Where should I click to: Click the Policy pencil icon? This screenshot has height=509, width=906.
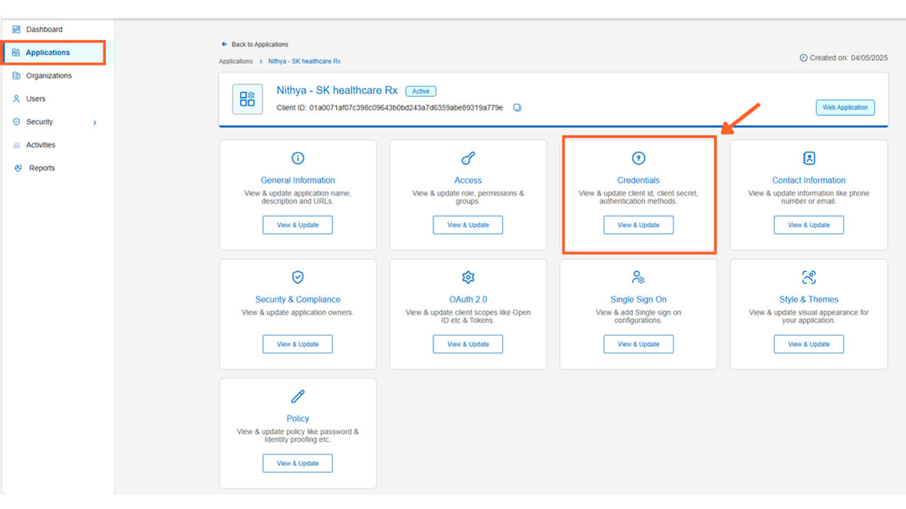298,397
